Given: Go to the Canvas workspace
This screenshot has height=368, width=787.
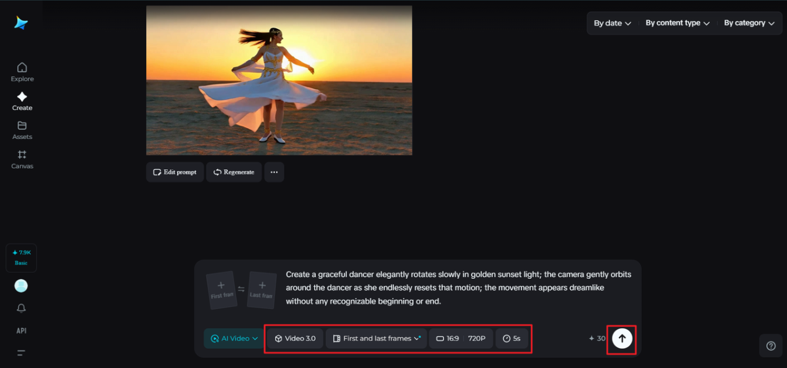Looking at the screenshot, I should (22, 159).
